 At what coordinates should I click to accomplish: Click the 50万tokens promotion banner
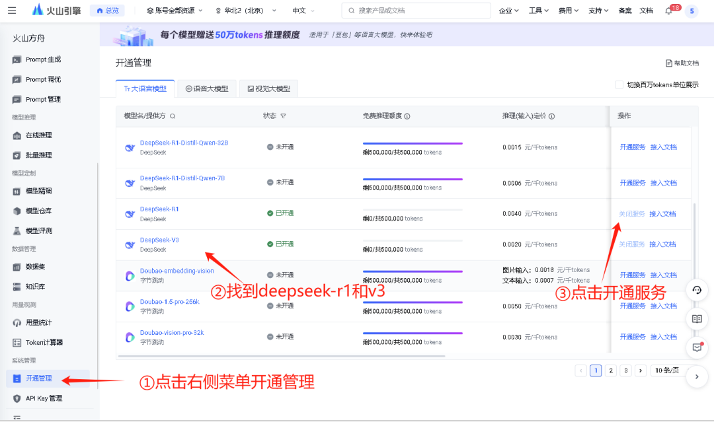407,35
